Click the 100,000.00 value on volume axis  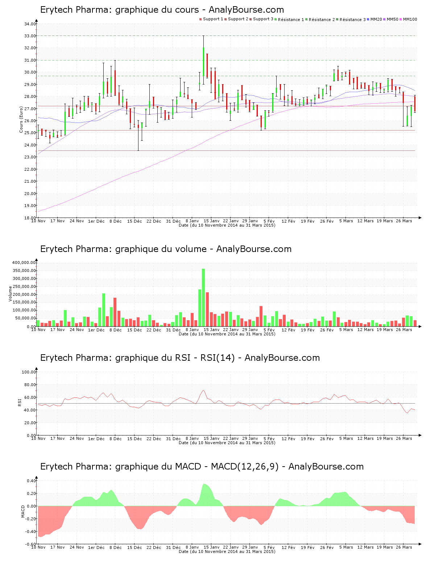pyautogui.click(x=24, y=310)
